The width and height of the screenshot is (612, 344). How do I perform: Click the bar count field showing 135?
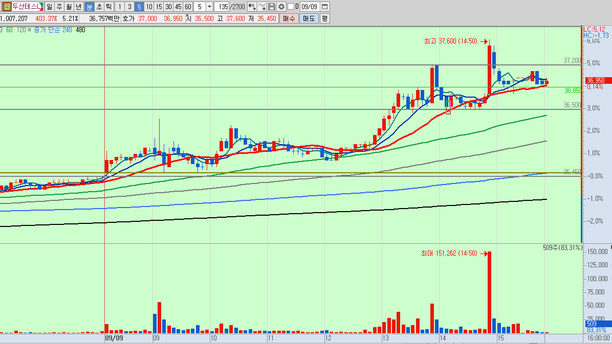click(223, 7)
